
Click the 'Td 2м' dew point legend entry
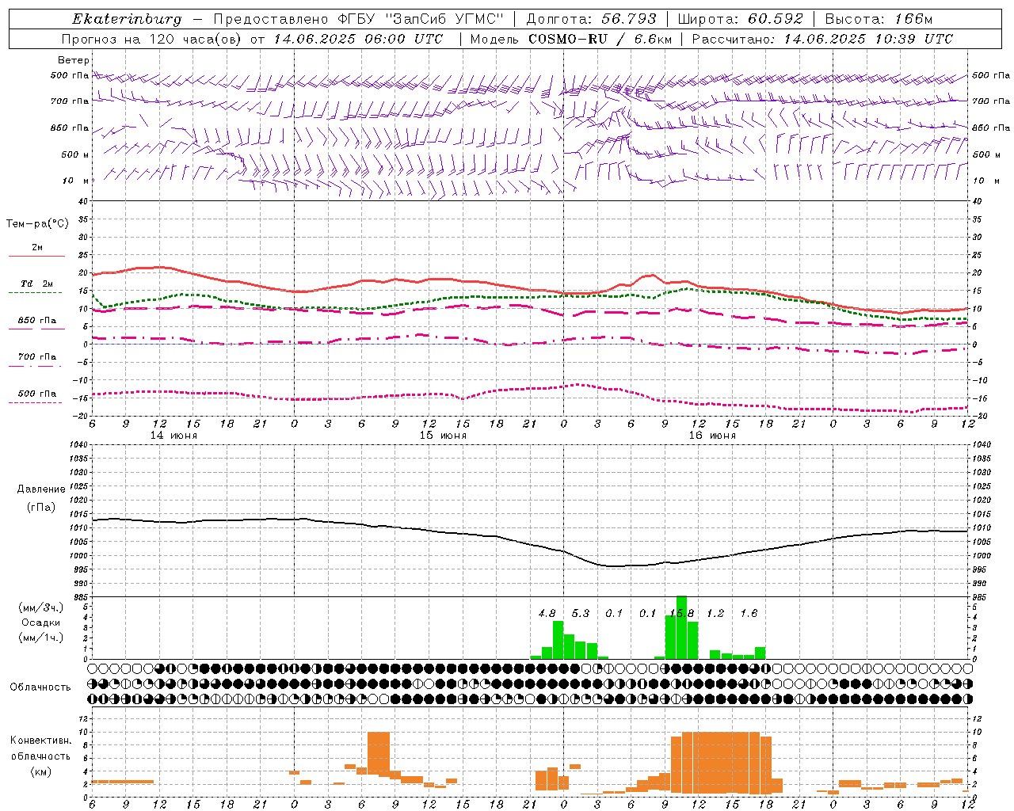(36, 284)
